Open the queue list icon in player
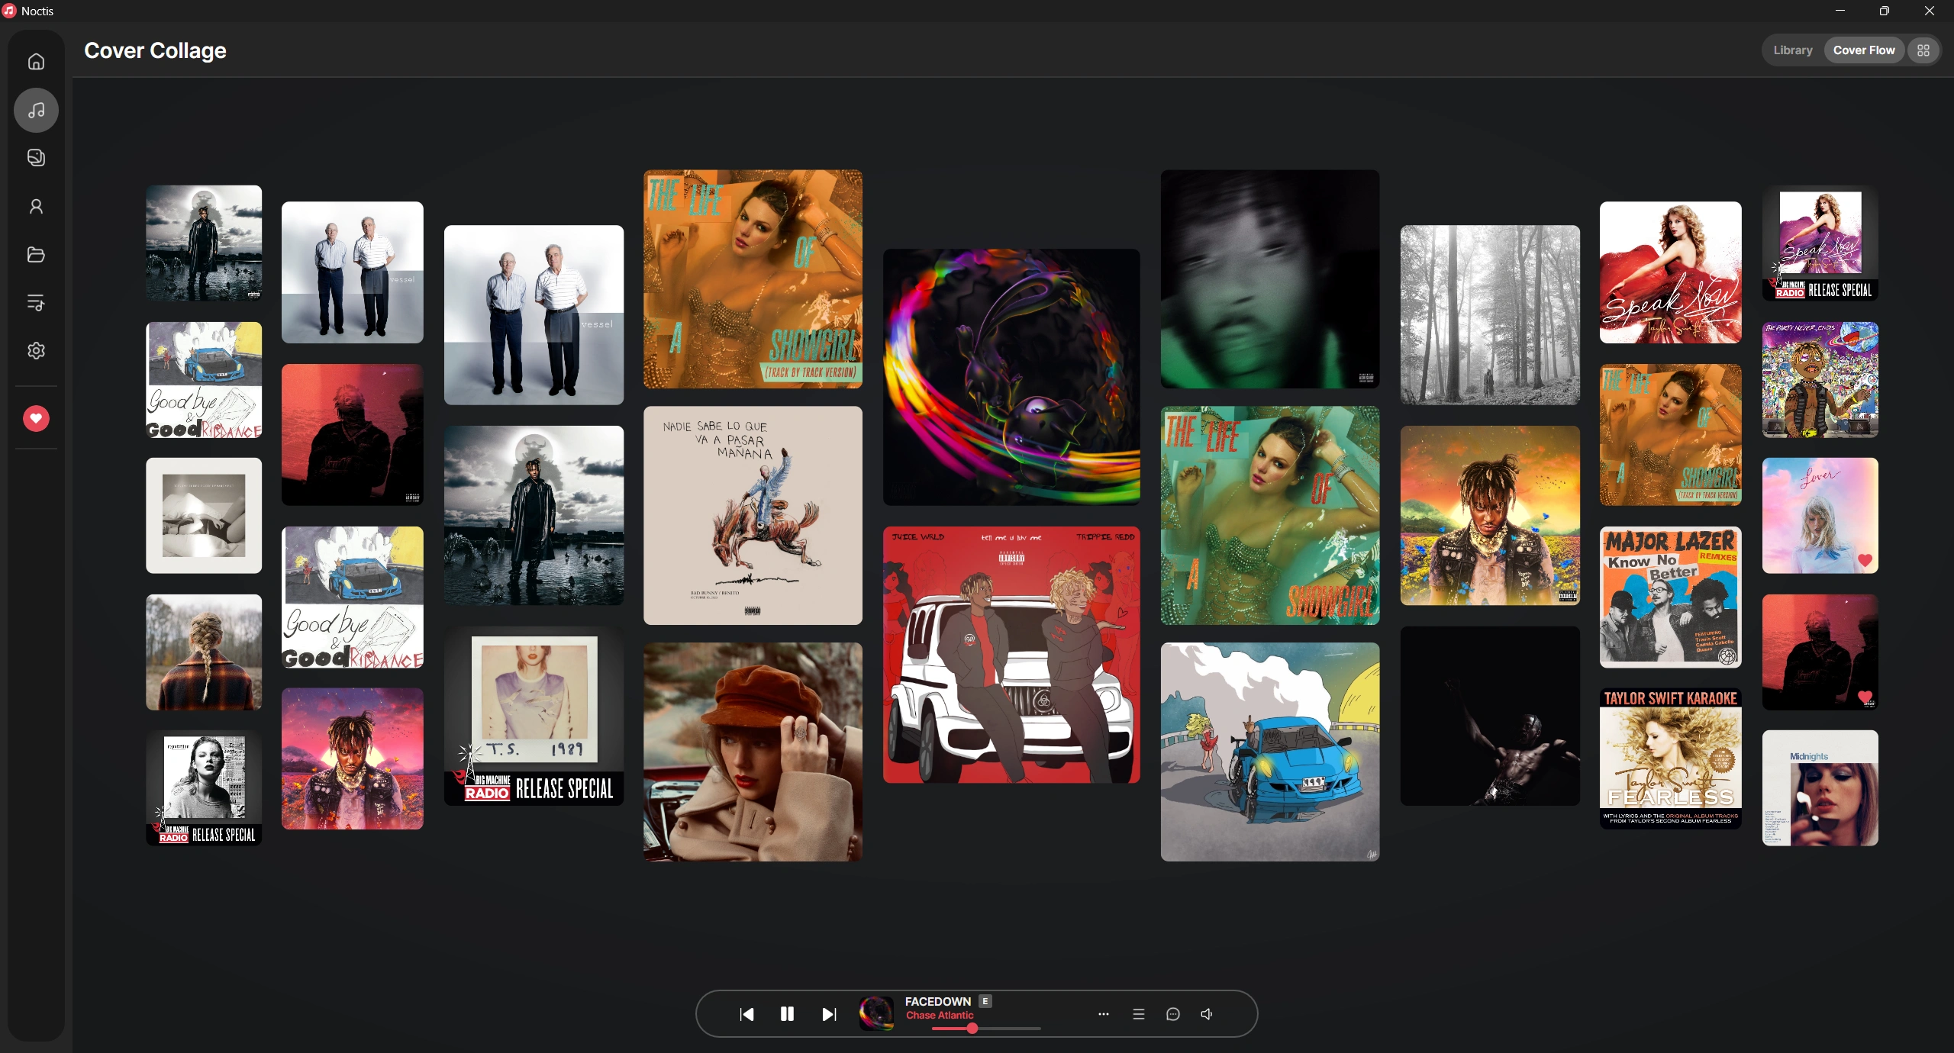Image resolution: width=1954 pixels, height=1053 pixels. click(1139, 1014)
